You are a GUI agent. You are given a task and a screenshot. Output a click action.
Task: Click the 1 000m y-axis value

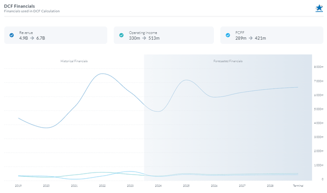pos(318,165)
